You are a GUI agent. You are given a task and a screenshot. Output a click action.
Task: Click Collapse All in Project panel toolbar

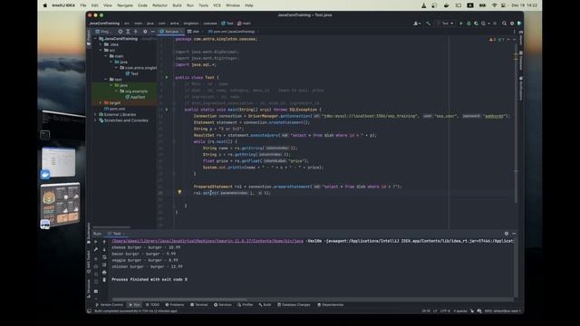(136, 32)
